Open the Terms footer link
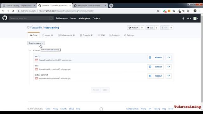Viewport: 203px width, 114px height. pyautogui.click(x=48, y=109)
